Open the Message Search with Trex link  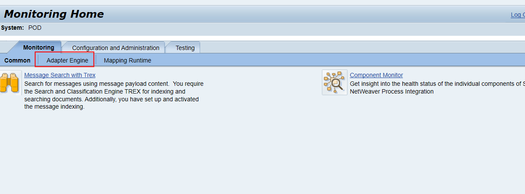pyautogui.click(x=60, y=75)
